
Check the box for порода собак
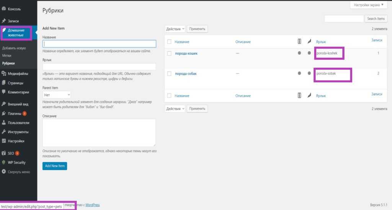169,73
